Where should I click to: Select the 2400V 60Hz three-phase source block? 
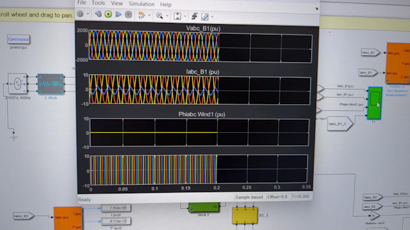tap(17, 84)
